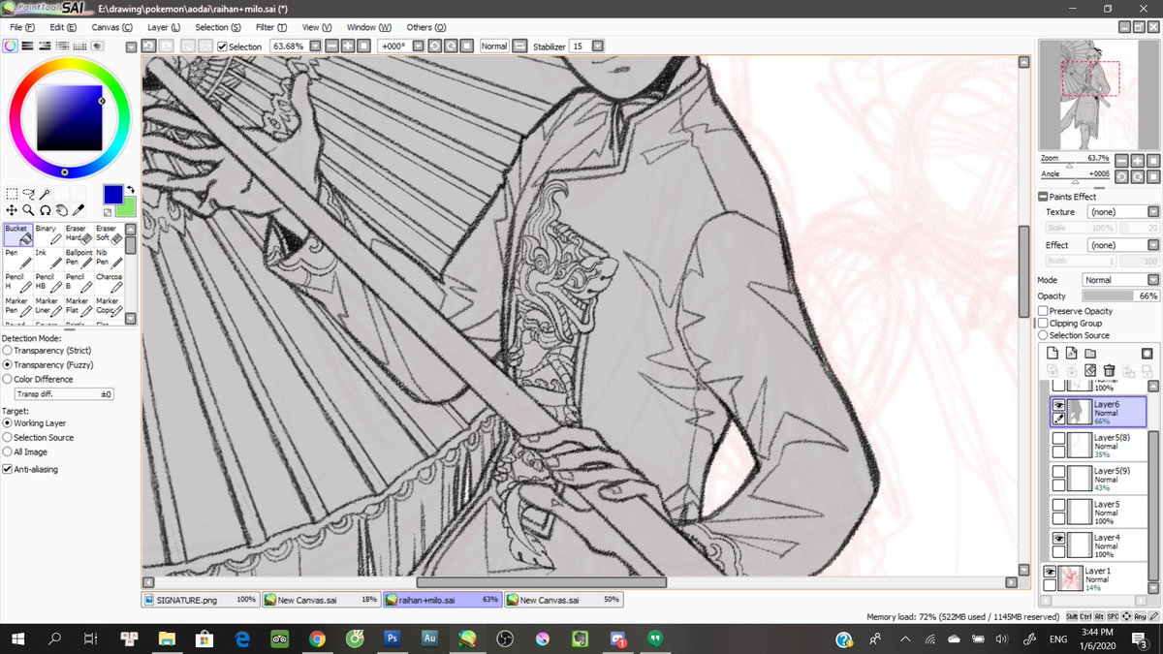1163x654 pixels.
Task: Select Transparency (Strict) detection mode
Action: click(8, 350)
